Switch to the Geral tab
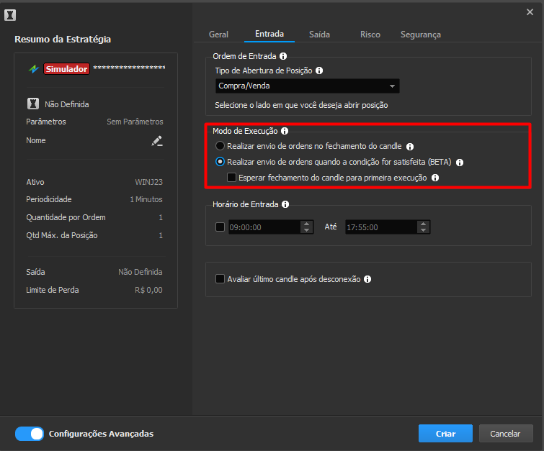544x451 pixels. (218, 35)
